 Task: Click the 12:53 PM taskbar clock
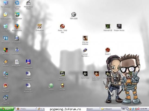144,109
